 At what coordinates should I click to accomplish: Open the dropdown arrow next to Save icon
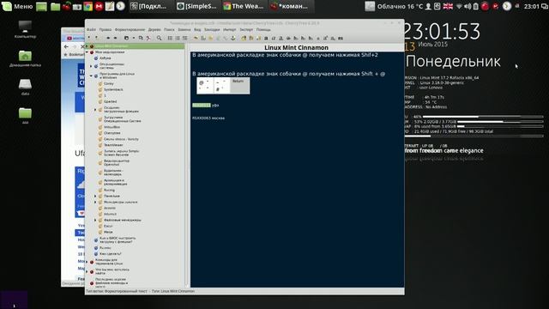[x=134, y=38]
